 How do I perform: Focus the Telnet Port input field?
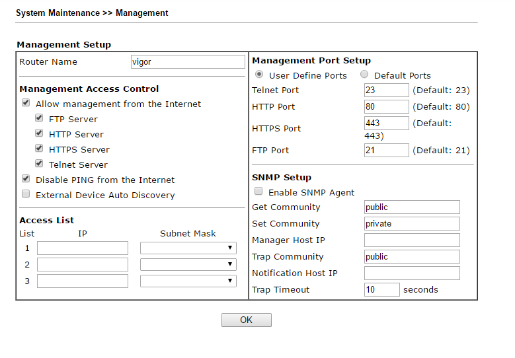pos(386,90)
